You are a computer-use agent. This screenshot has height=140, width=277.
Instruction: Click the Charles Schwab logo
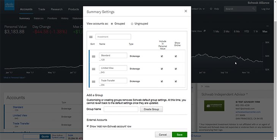[9, 5]
